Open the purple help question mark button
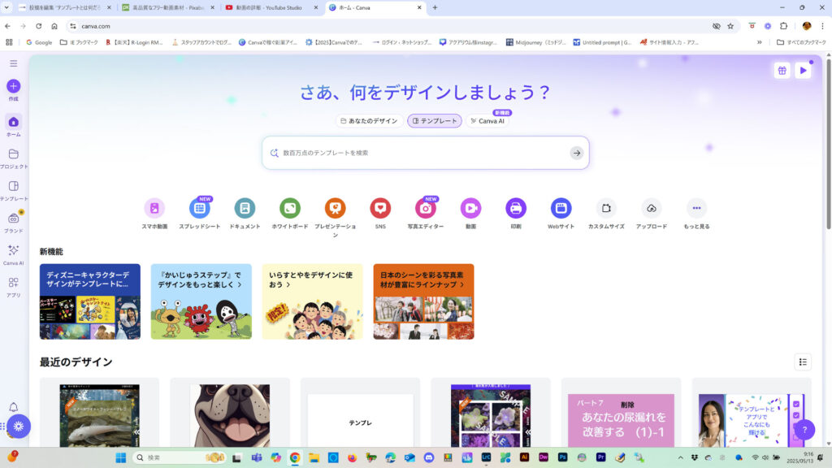 click(804, 430)
